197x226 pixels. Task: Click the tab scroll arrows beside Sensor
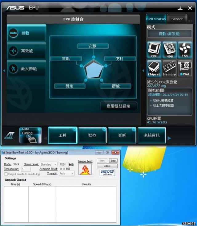(x=190, y=21)
